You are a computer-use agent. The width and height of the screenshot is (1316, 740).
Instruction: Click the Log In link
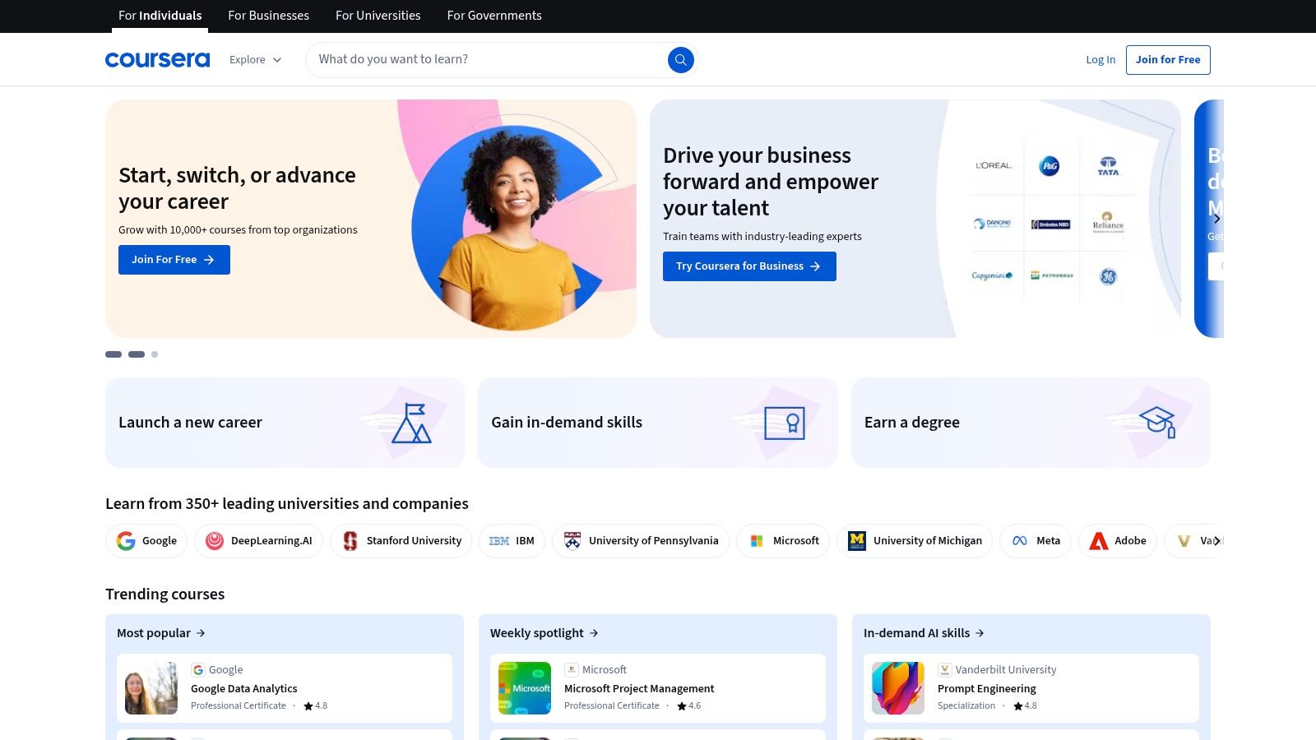point(1101,59)
